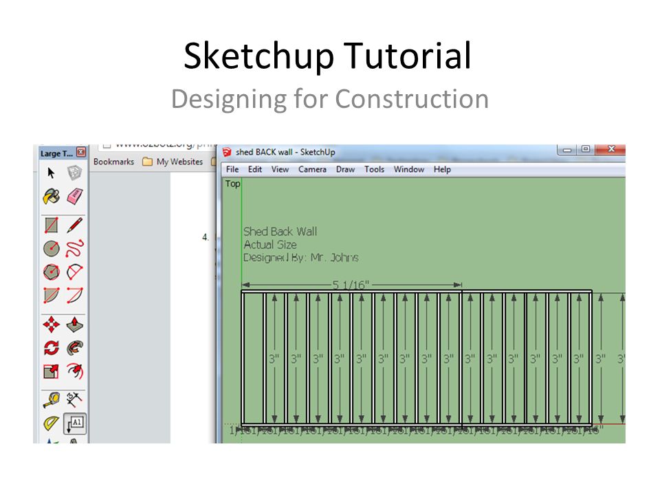Image resolution: width=660 pixels, height=495 pixels.
Task: Click the 'shed BACK wall - SketchUp' title
Action: (x=285, y=152)
